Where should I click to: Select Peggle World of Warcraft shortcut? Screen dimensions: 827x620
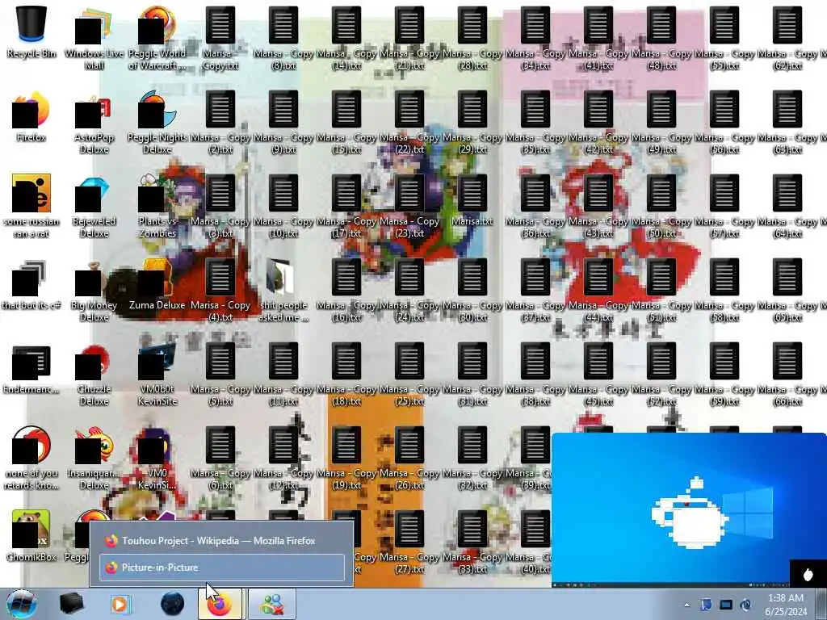click(157, 38)
